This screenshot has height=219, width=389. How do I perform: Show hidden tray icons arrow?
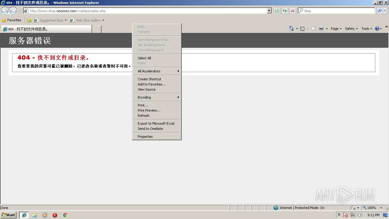tap(339, 215)
